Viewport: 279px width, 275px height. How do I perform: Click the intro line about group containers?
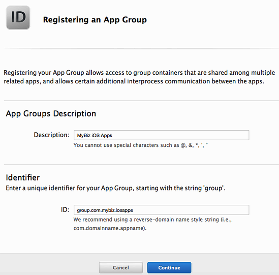139,73
